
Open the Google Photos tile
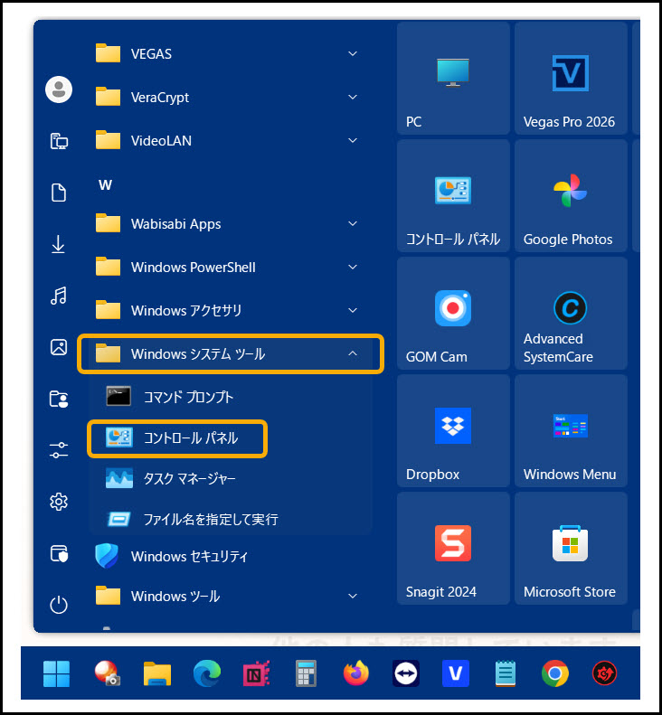[571, 195]
